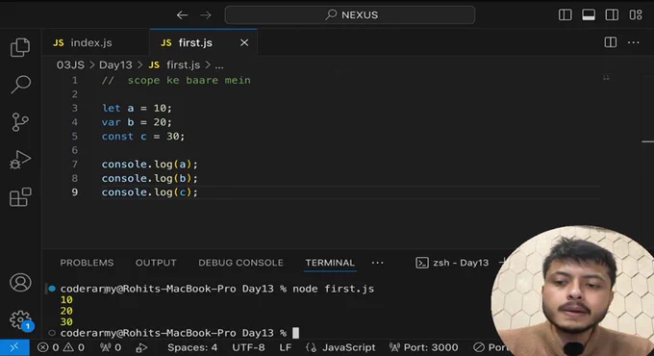Open the Extensions view

[x=20, y=196]
